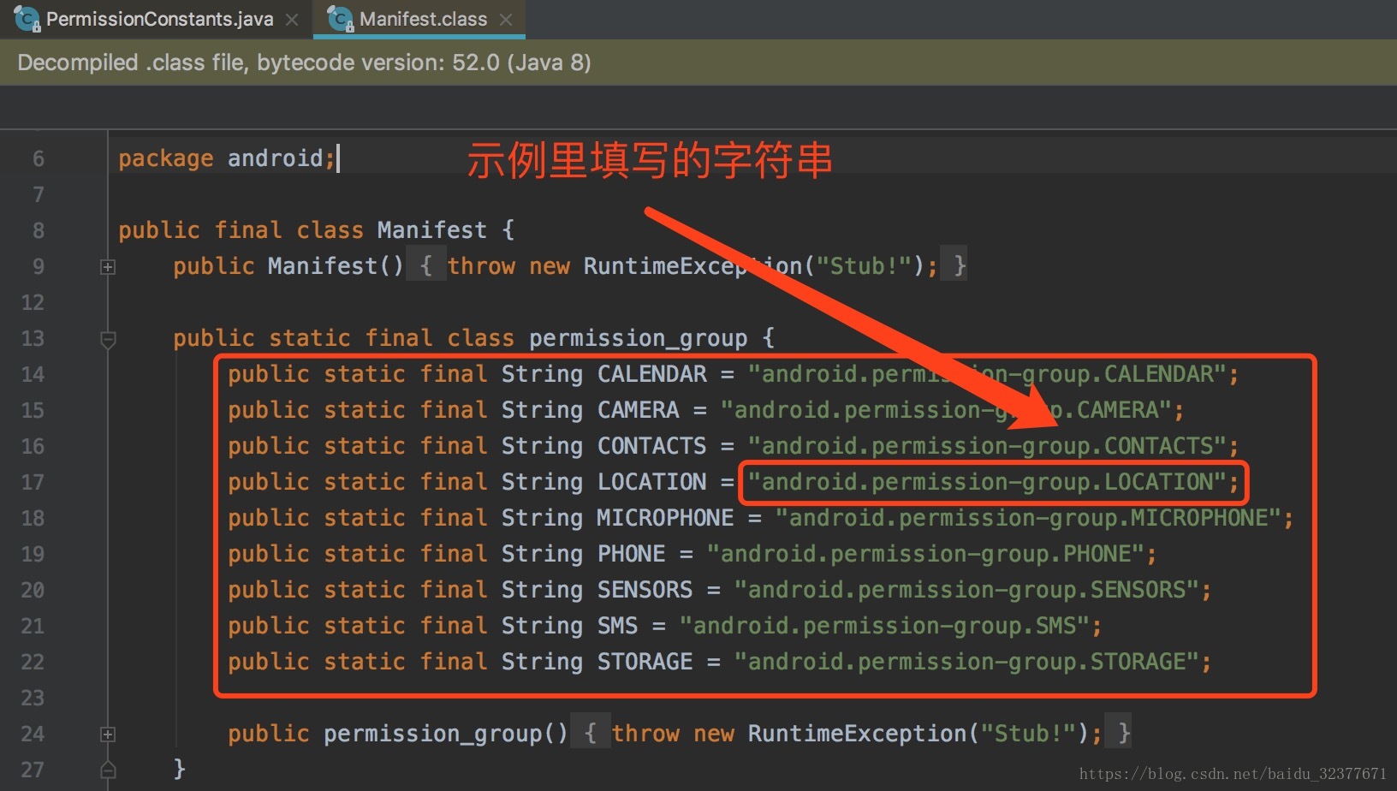Click the CALENDAR constant name
The image size is (1397, 791).
click(651, 374)
